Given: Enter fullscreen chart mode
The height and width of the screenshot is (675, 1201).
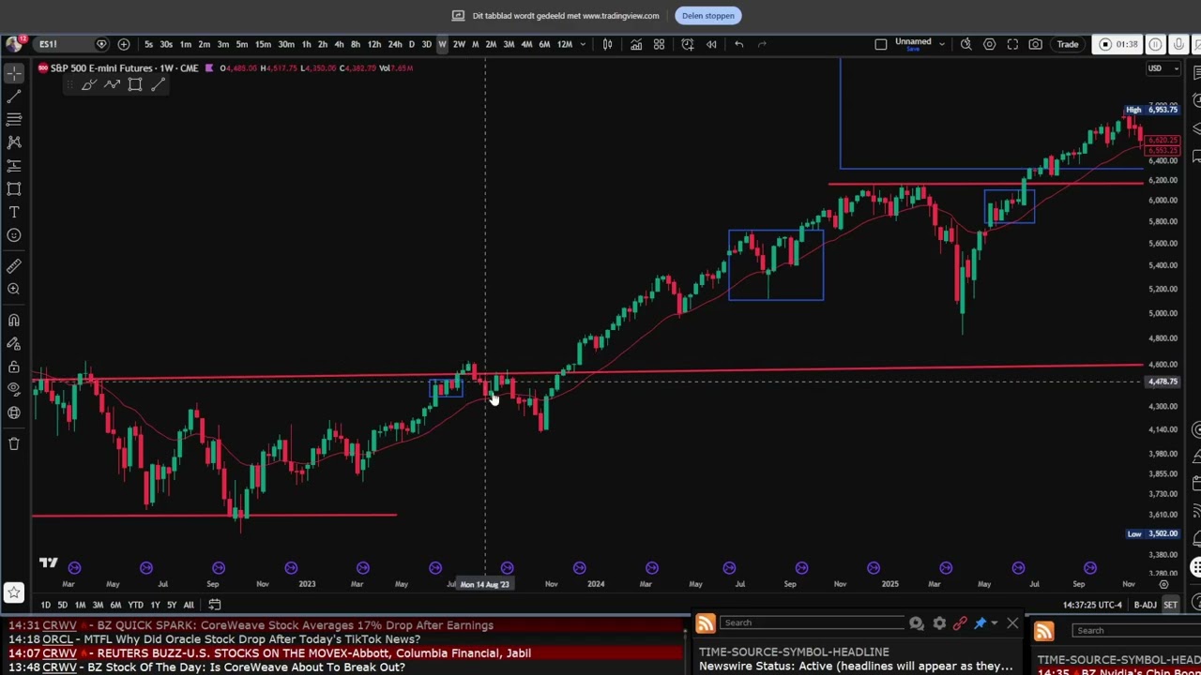Looking at the screenshot, I should 1012,44.
